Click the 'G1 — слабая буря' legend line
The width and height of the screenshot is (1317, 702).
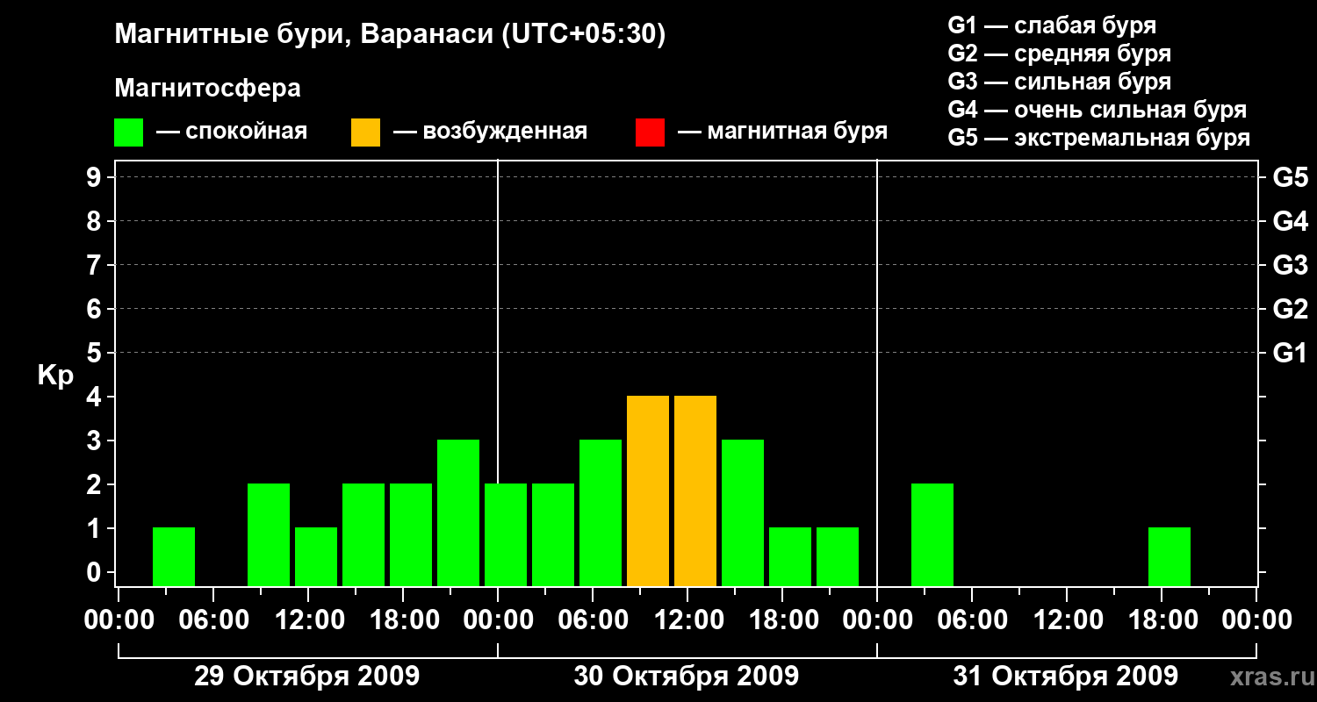[x=1052, y=25]
